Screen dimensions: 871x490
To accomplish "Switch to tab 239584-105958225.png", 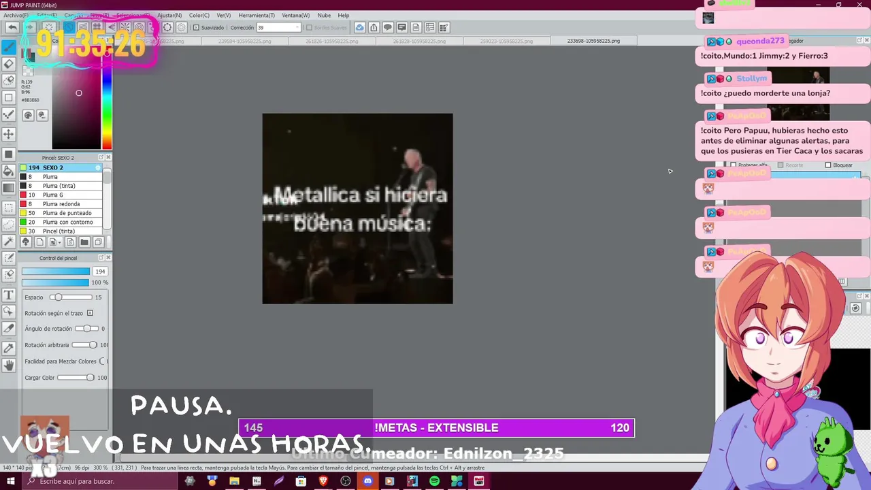I will coord(244,41).
